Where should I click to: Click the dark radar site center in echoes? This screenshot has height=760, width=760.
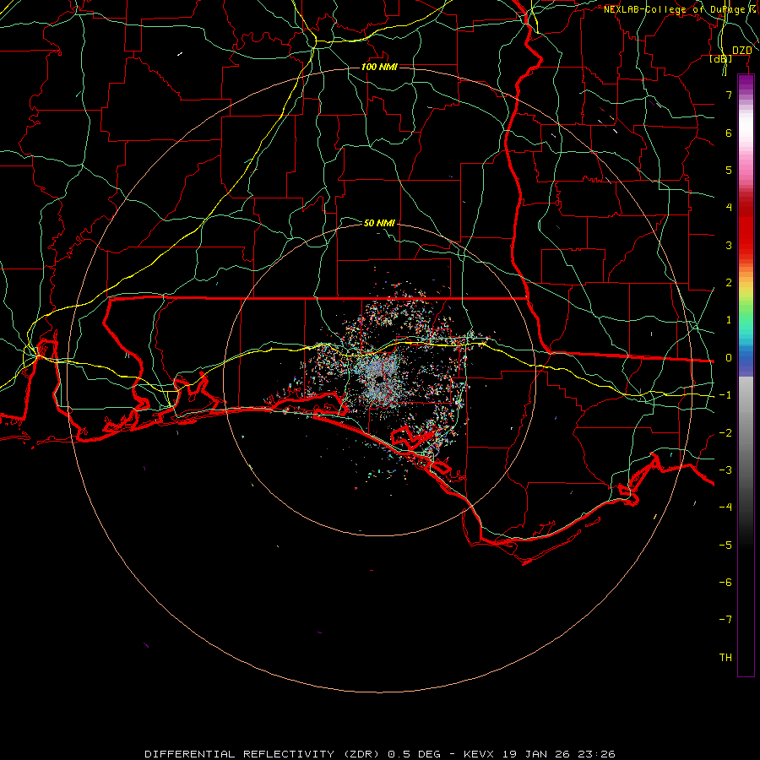tap(378, 377)
